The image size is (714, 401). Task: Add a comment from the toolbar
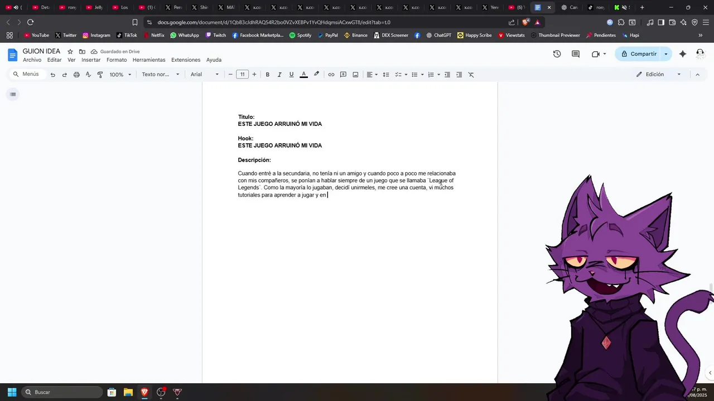click(x=344, y=75)
